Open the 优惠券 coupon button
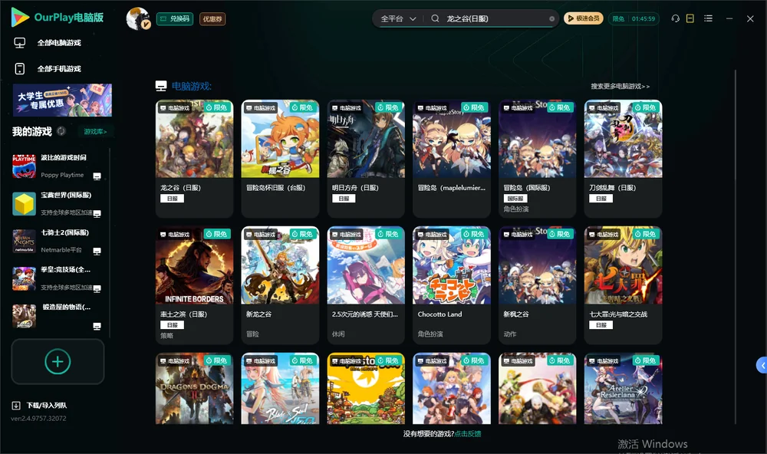The image size is (767, 454). pos(212,19)
